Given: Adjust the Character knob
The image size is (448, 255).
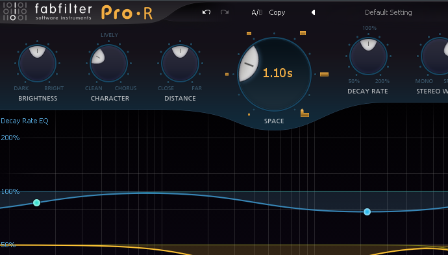Looking at the screenshot, I should tap(108, 63).
